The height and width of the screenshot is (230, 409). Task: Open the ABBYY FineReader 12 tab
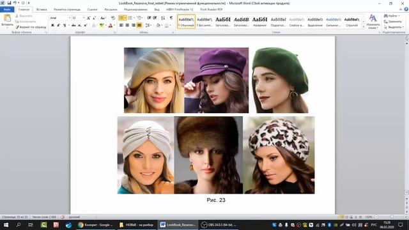point(180,10)
